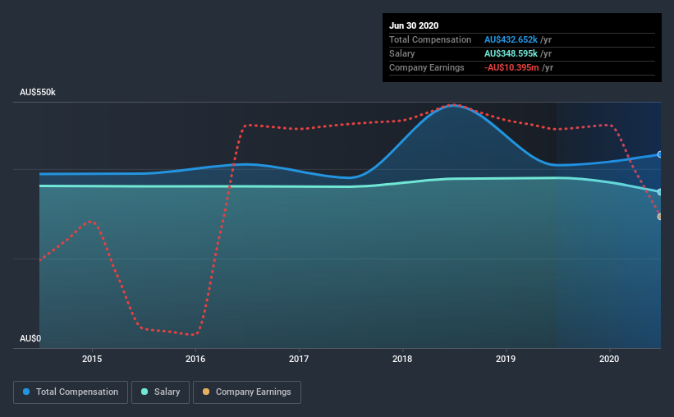Click the blue dot in Total Compensation legend
Image resolution: width=674 pixels, height=417 pixels.
[x=26, y=392]
